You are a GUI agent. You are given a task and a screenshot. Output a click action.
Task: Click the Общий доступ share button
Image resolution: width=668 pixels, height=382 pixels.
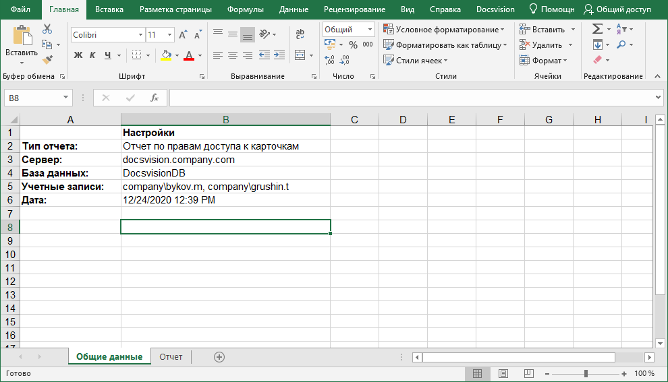617,9
